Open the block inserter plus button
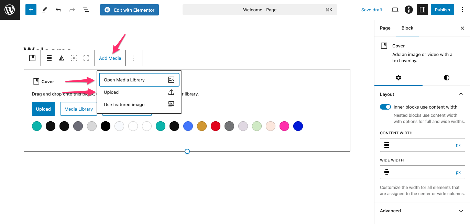The width and height of the screenshot is (470, 224). (x=31, y=10)
